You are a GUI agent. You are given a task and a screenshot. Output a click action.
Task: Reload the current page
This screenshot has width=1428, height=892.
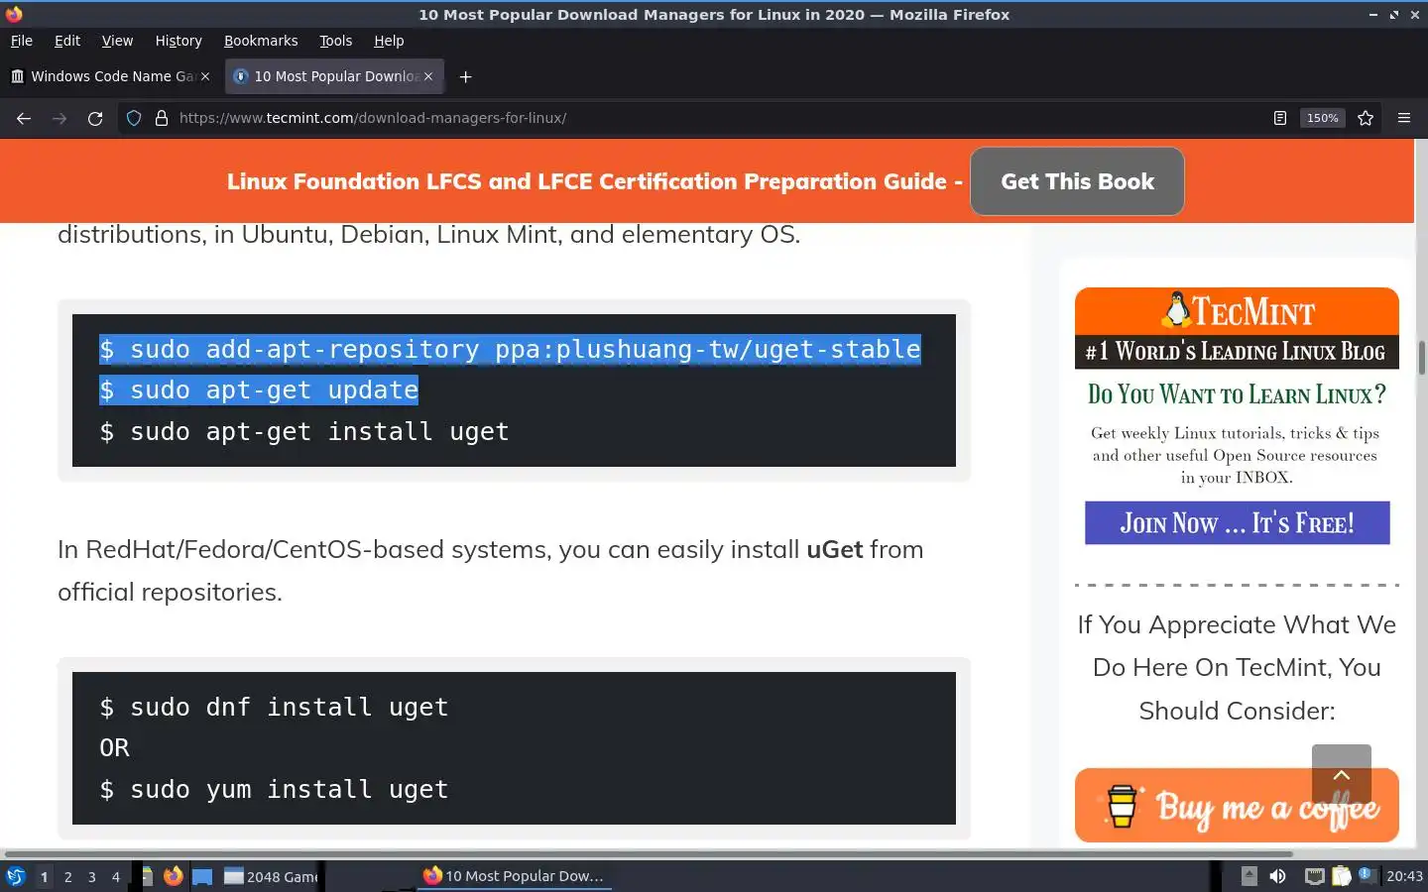pyautogui.click(x=95, y=118)
